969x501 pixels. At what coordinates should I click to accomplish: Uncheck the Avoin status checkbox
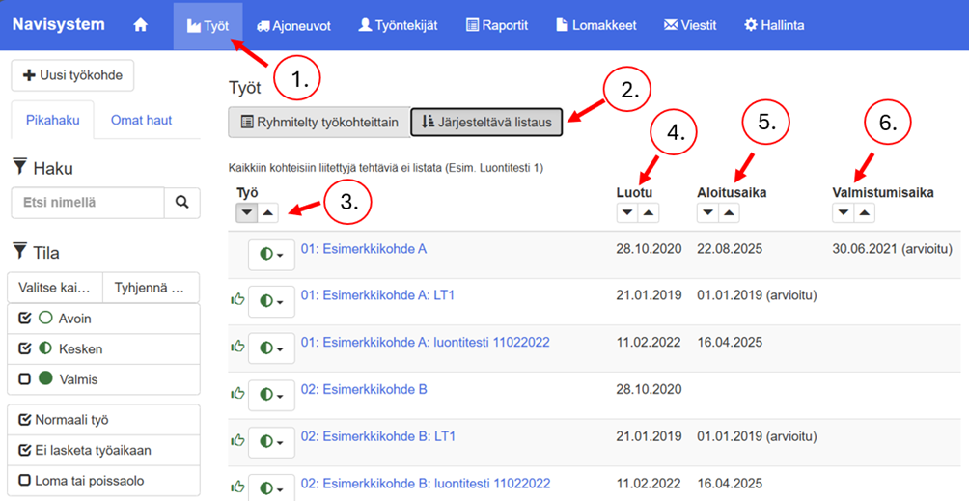pyautogui.click(x=24, y=319)
